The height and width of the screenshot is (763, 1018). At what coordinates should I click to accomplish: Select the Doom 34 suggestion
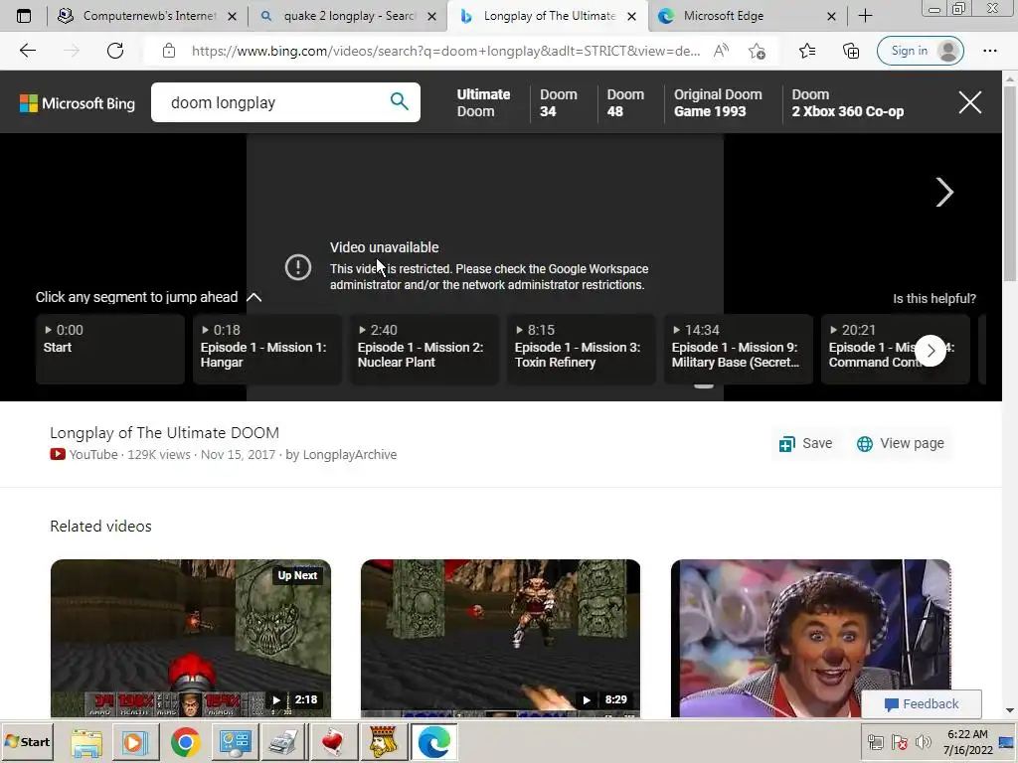559,102
